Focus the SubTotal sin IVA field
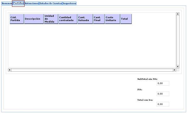 (x=163, y=83)
